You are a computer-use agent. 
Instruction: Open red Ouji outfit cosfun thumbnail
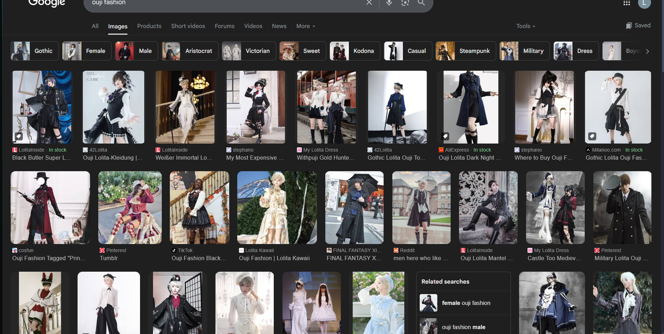click(50, 208)
